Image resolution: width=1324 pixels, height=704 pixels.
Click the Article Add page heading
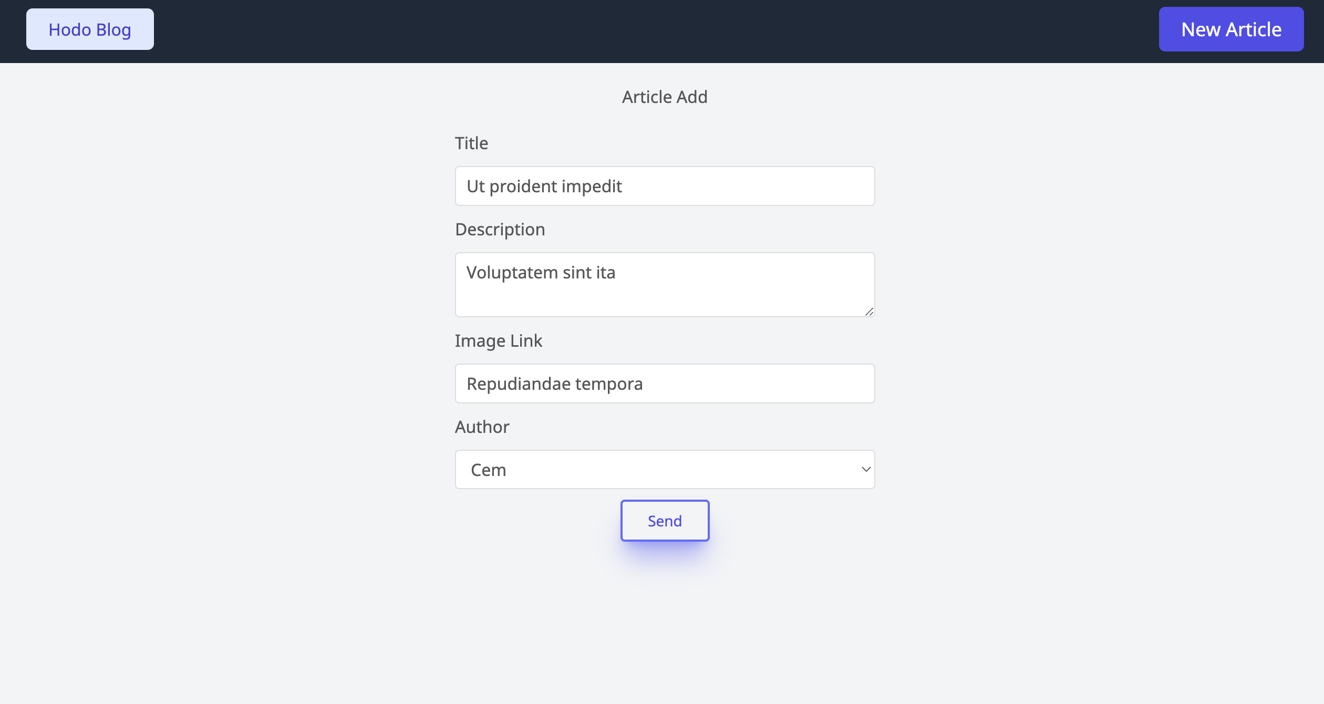point(664,97)
